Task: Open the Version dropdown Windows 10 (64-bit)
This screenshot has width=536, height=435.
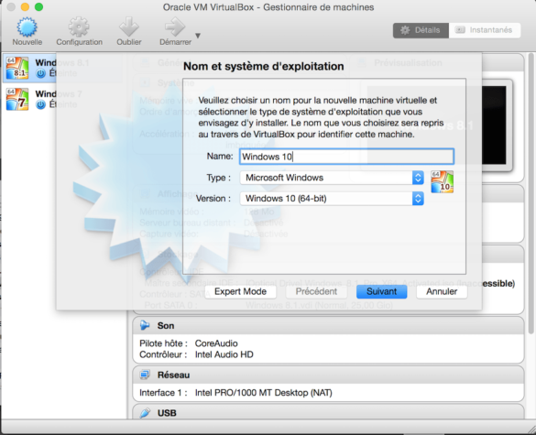Action: coord(332,199)
